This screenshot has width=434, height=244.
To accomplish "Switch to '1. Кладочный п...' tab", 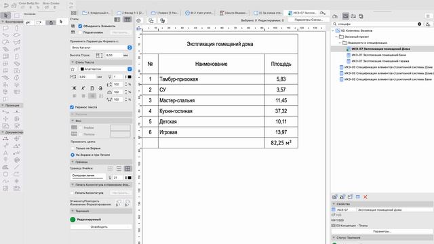I will 96,13.
